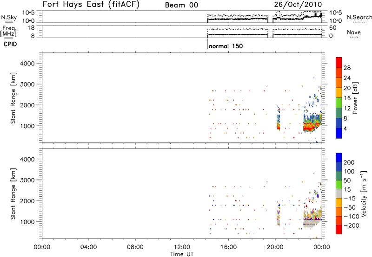
Task: Click the date '26/Oct/2010'
Action: pyautogui.click(x=298, y=5)
